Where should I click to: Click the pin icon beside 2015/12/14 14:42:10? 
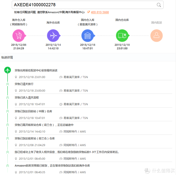[x=16, y=132]
